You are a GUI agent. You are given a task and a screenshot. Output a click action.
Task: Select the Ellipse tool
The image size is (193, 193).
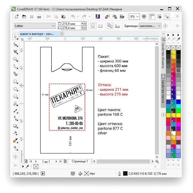[x=16, y=89]
